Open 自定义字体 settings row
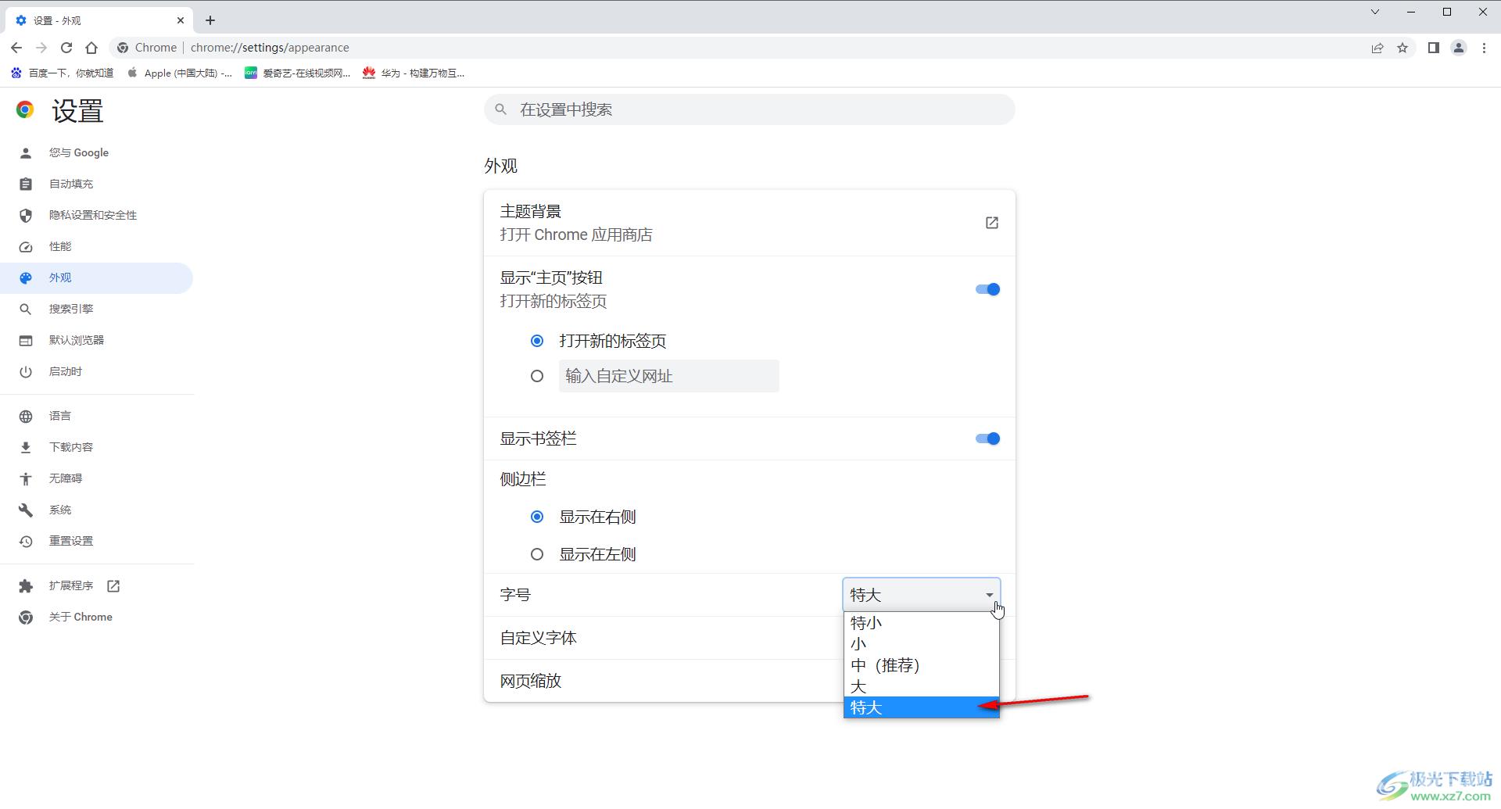Screen dimensions: 1501x809 click(750, 638)
